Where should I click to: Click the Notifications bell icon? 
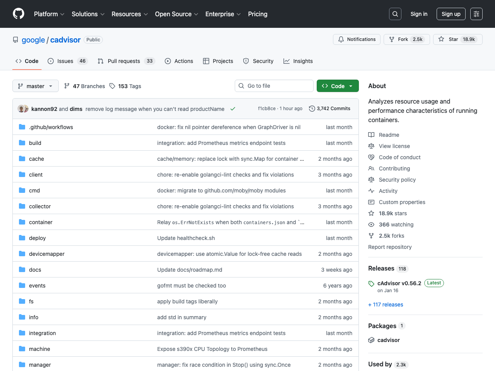coord(341,39)
